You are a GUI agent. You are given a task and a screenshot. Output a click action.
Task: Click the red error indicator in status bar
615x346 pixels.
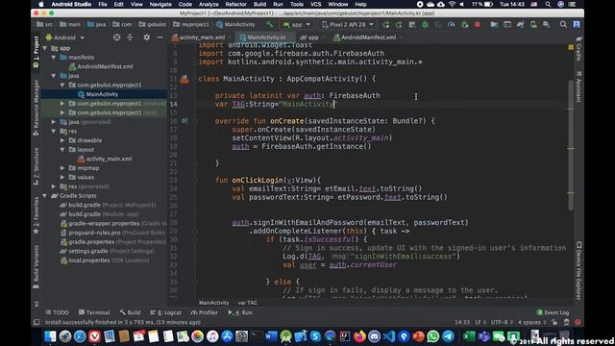578,322
